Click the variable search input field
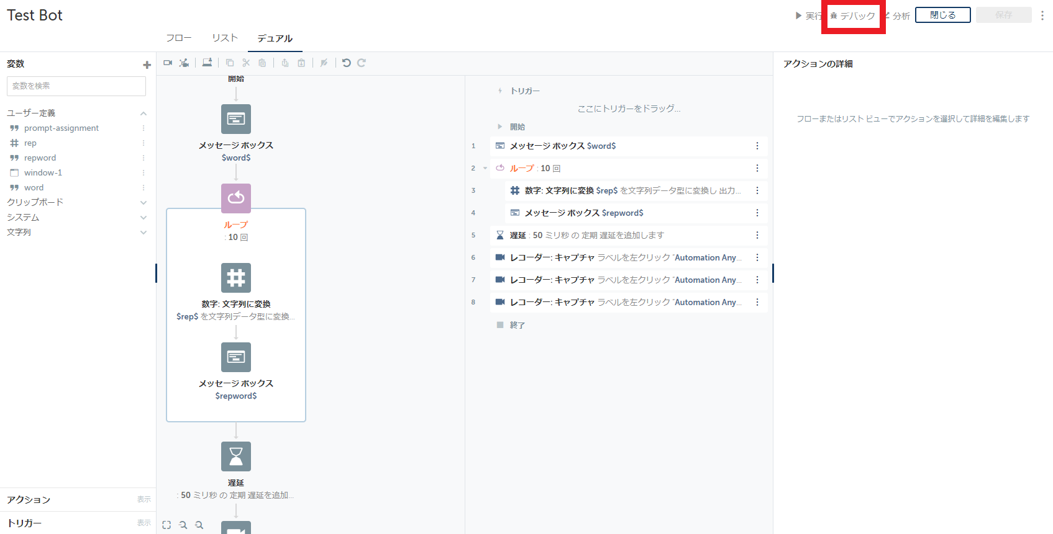This screenshot has height=534, width=1053. 76,86
